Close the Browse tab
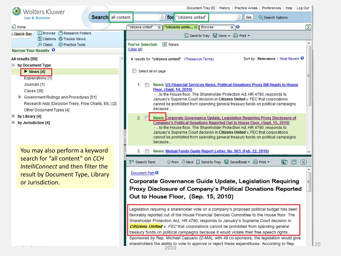 232,27
